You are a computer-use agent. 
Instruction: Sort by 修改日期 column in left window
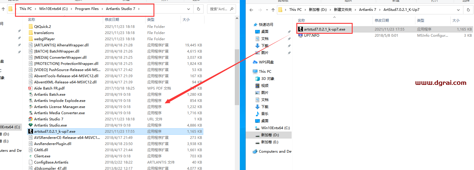112,19
